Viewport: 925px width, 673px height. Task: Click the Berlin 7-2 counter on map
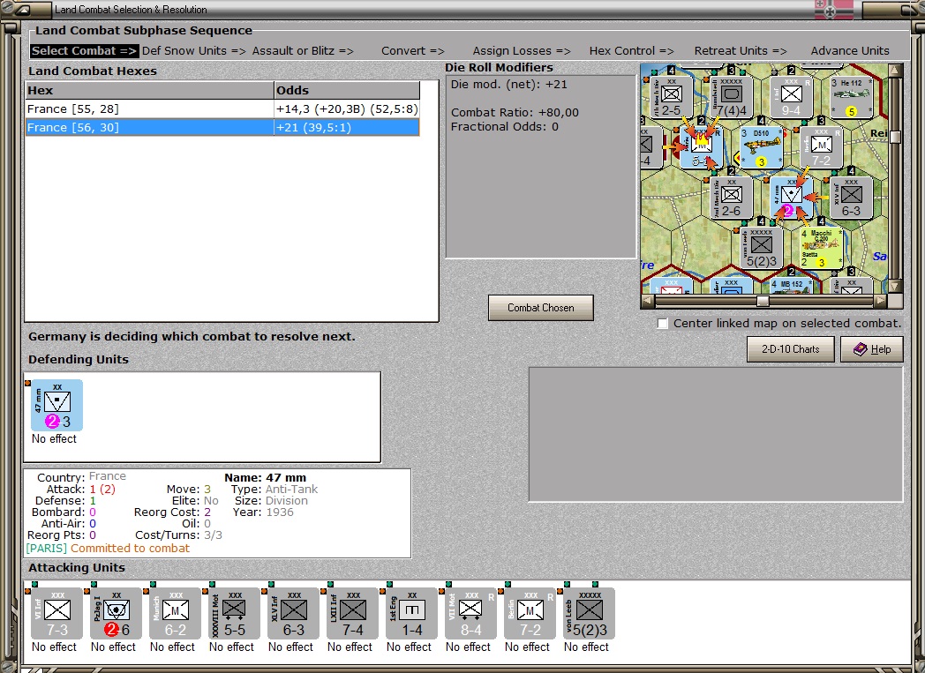tap(821, 148)
